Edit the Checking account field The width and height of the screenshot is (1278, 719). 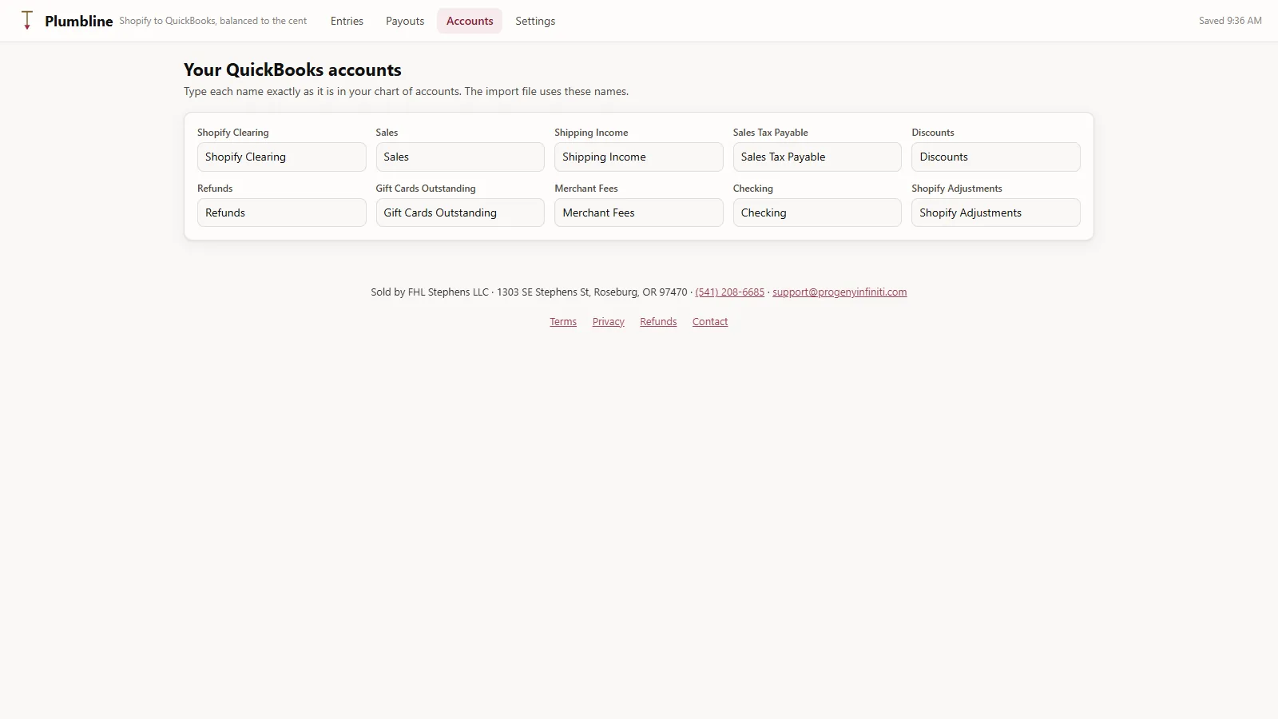[817, 213]
